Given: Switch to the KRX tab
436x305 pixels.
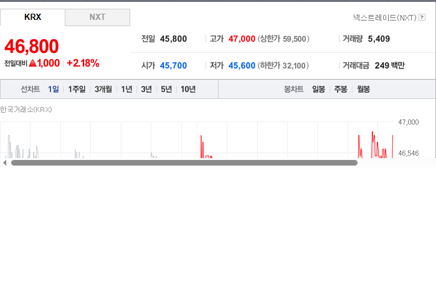Looking at the screenshot, I should [x=32, y=17].
